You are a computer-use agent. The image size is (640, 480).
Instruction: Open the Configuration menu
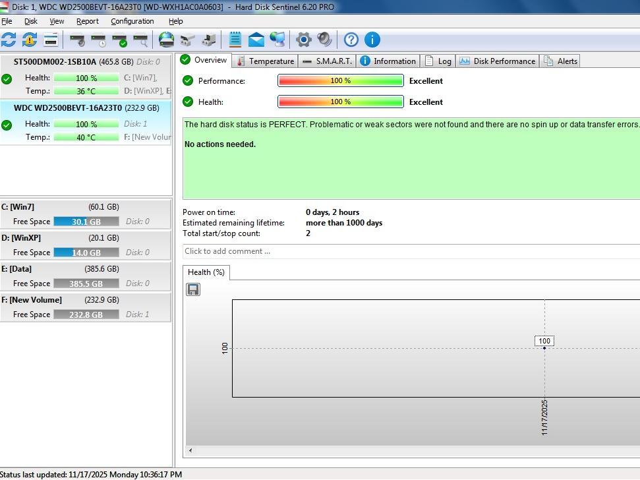(x=132, y=21)
